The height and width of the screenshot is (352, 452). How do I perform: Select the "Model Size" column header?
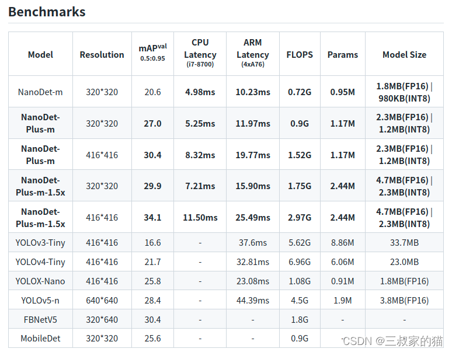click(404, 55)
